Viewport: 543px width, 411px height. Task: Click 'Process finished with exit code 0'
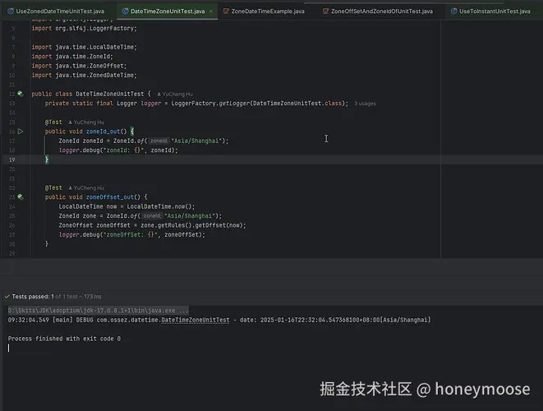[64, 339]
